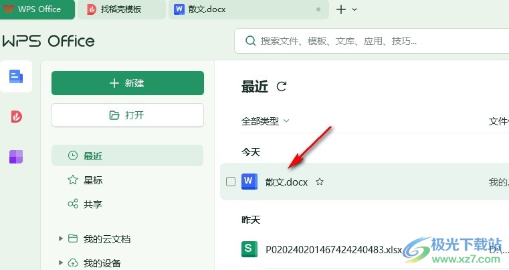Open the Docer template icon in sidebar
The width and height of the screenshot is (509, 270).
(16, 117)
